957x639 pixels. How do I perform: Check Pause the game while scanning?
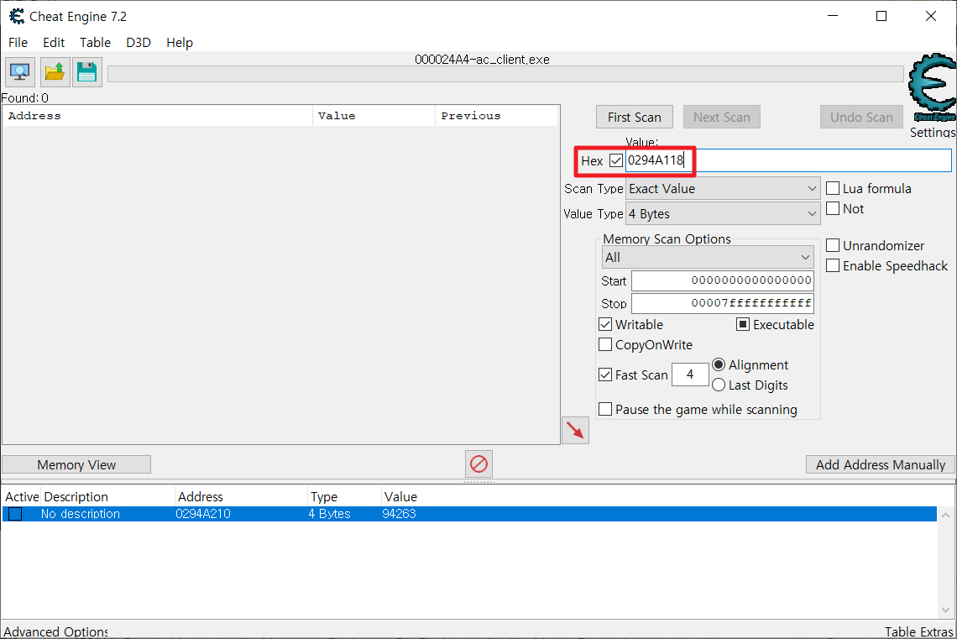point(604,409)
